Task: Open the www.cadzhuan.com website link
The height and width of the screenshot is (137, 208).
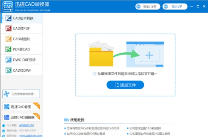Action: [x=31, y=135]
